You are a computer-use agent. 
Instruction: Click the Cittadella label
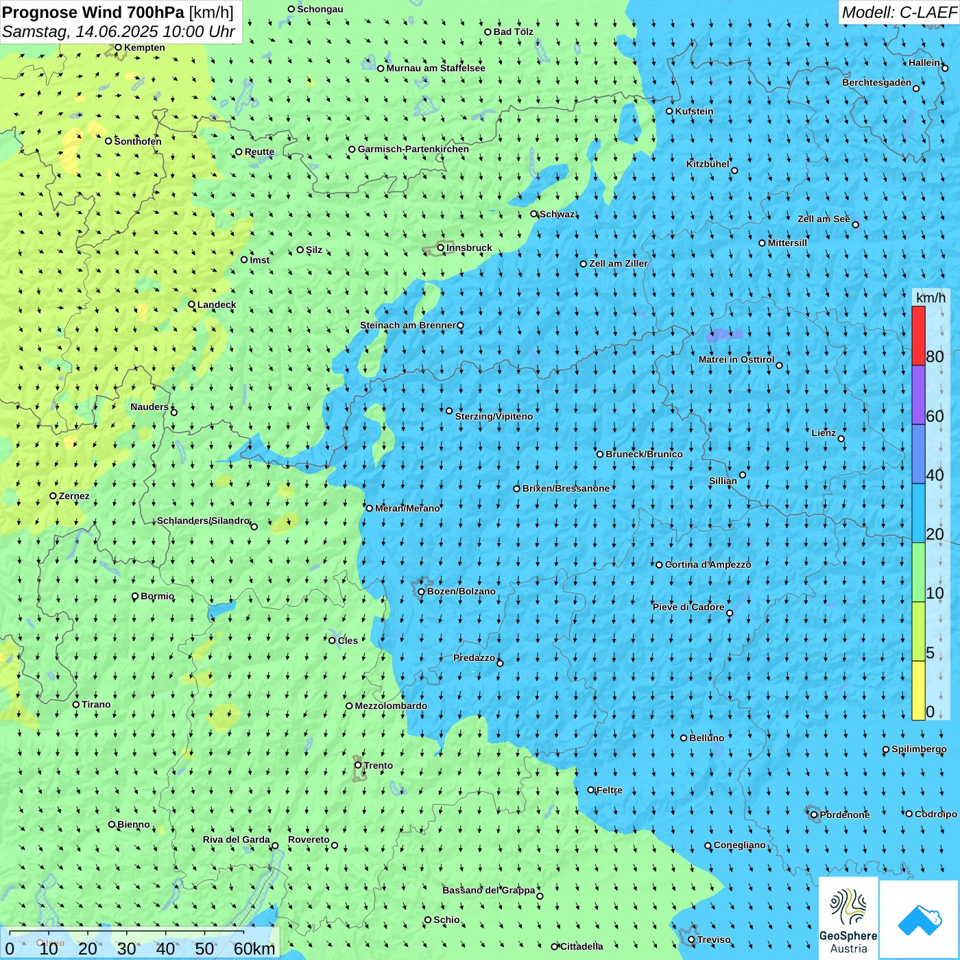click(x=582, y=946)
